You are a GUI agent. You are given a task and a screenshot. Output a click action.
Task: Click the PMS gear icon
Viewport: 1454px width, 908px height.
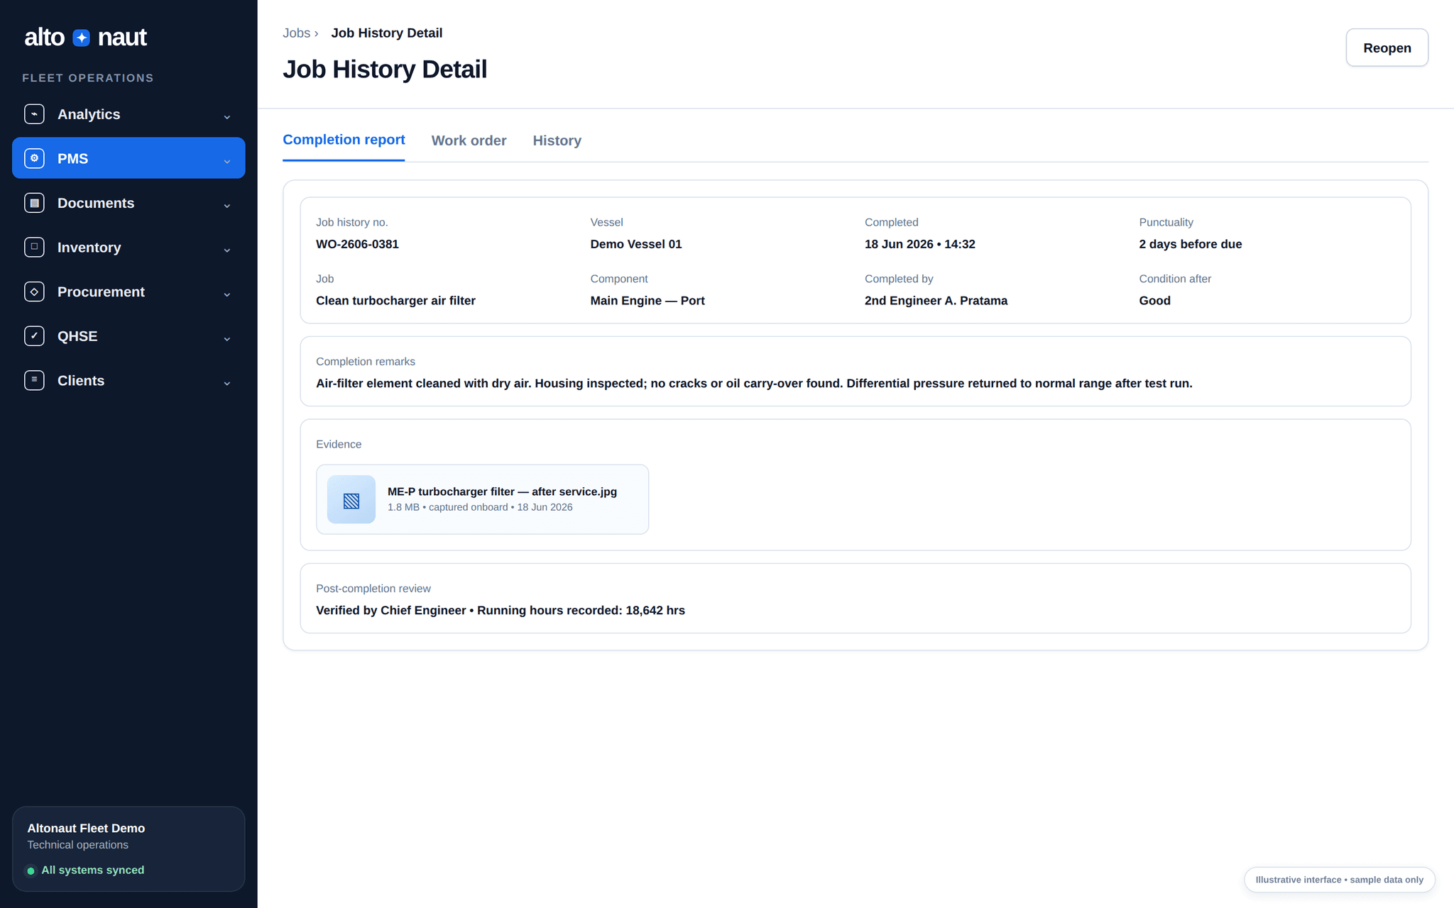coord(34,158)
